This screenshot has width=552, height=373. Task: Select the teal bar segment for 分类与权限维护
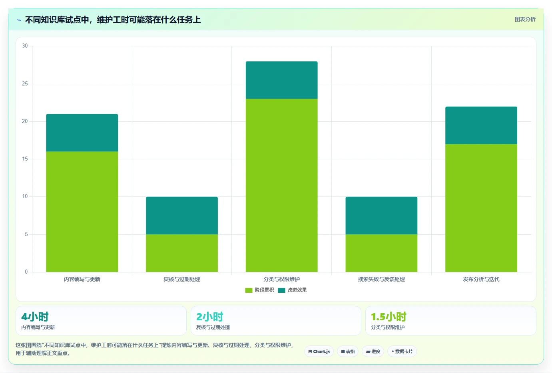click(282, 80)
